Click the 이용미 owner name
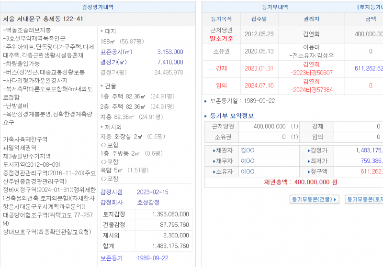Screen dimensions: 383x267 pos(312,47)
